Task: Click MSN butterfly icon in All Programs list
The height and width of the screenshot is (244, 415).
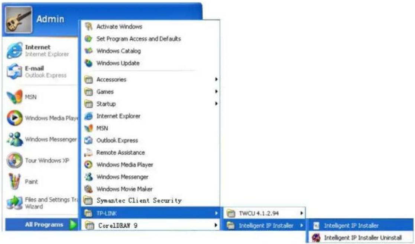Action: [x=88, y=128]
